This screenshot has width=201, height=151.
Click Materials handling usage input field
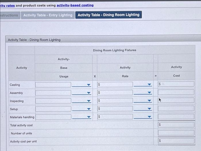(53, 117)
